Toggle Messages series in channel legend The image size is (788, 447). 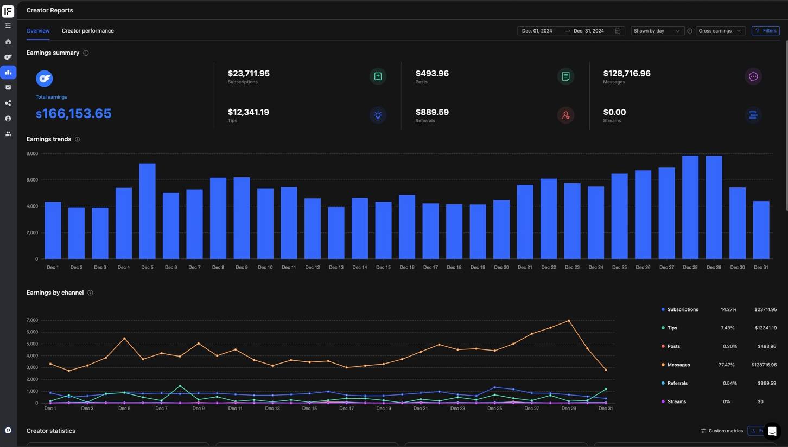(676, 365)
